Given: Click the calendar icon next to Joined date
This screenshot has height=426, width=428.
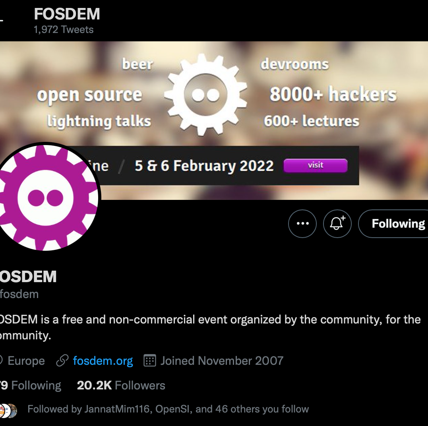Looking at the screenshot, I should point(149,360).
